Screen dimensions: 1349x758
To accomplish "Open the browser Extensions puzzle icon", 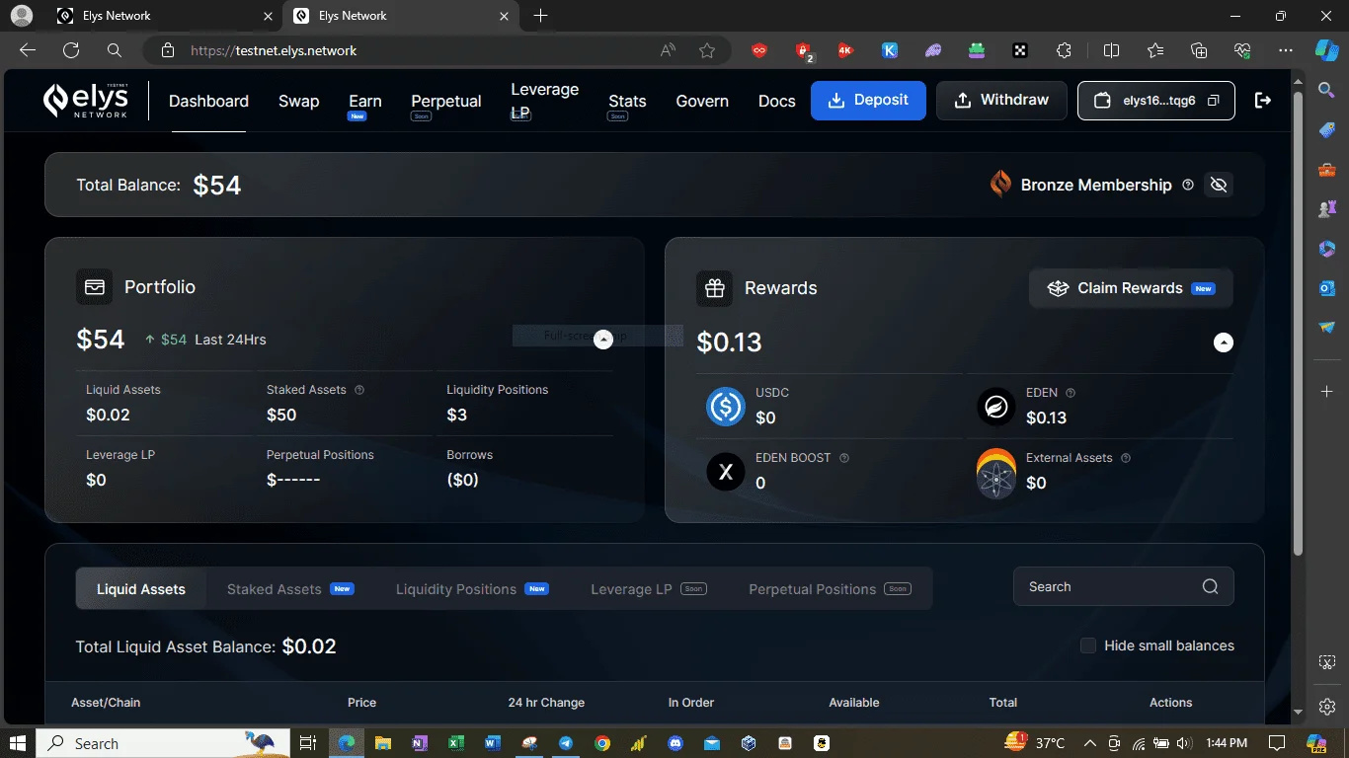I will tap(1064, 50).
